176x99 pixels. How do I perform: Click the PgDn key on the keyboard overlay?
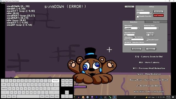click(71, 84)
